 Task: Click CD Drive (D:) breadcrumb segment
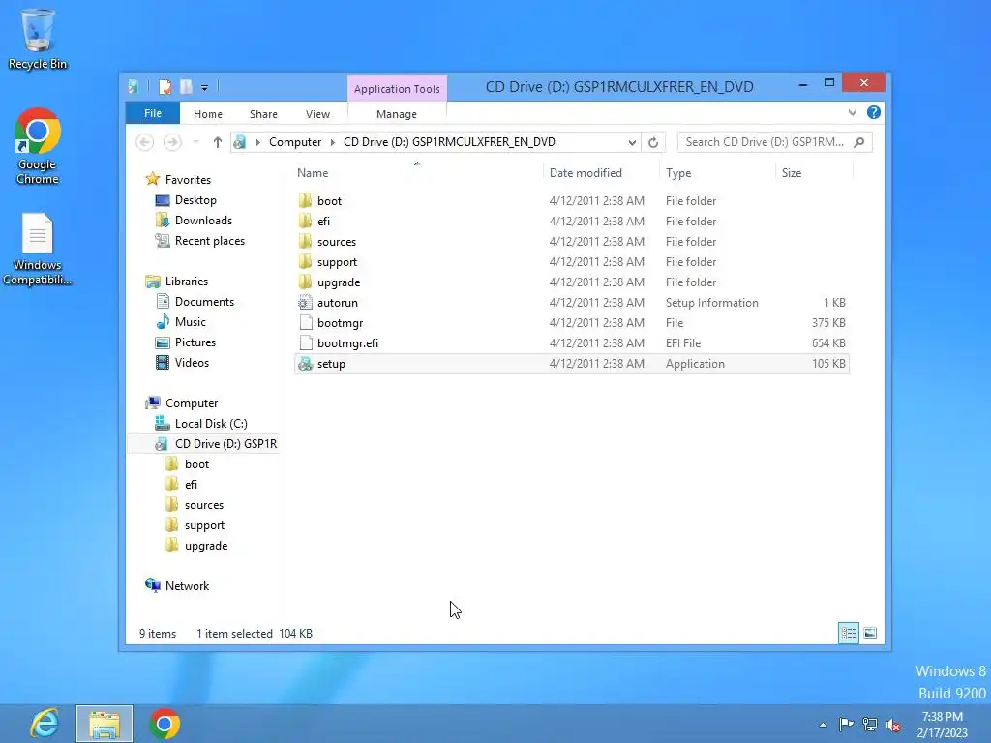point(449,142)
